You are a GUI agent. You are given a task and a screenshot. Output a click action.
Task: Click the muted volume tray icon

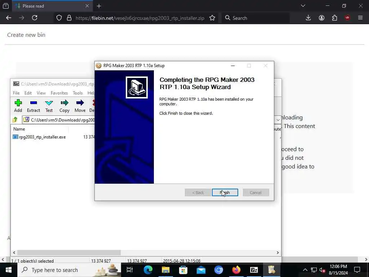322,270
